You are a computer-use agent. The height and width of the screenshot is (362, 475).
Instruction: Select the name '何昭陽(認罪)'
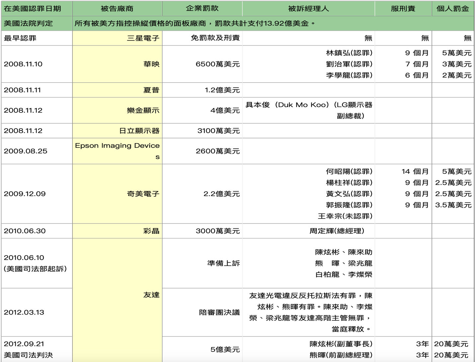[349, 171]
